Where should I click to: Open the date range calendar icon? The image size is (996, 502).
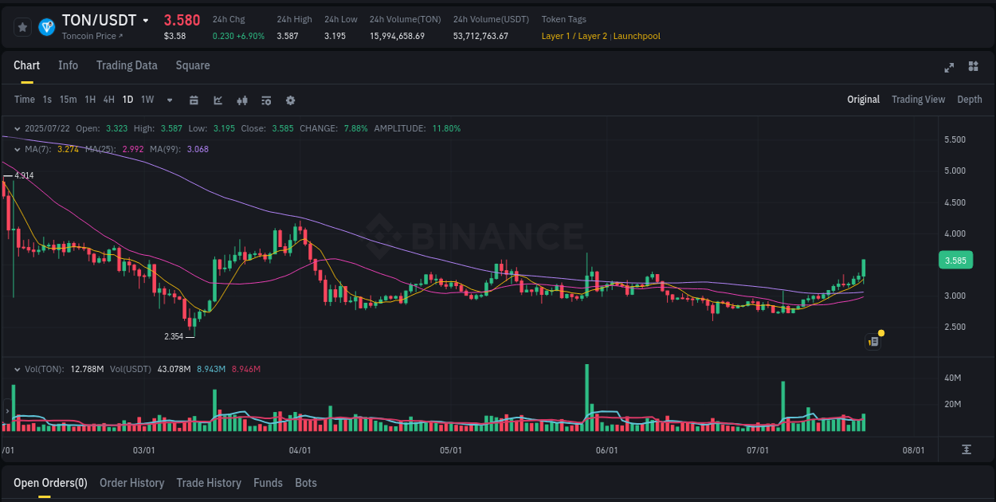pos(194,100)
